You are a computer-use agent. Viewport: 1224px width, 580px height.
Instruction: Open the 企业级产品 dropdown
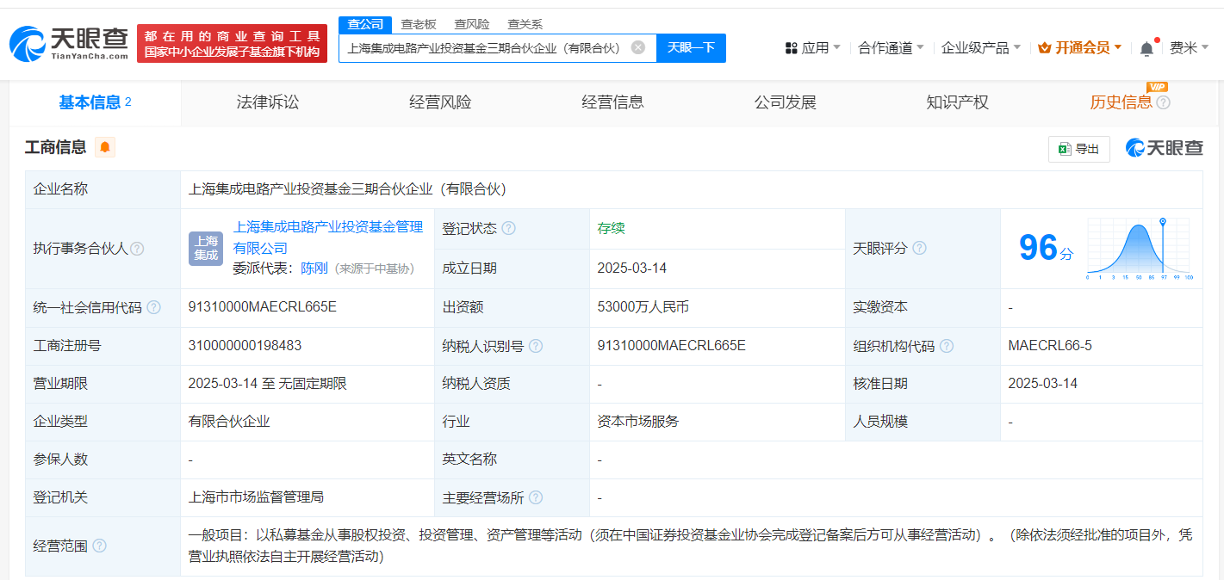[980, 48]
